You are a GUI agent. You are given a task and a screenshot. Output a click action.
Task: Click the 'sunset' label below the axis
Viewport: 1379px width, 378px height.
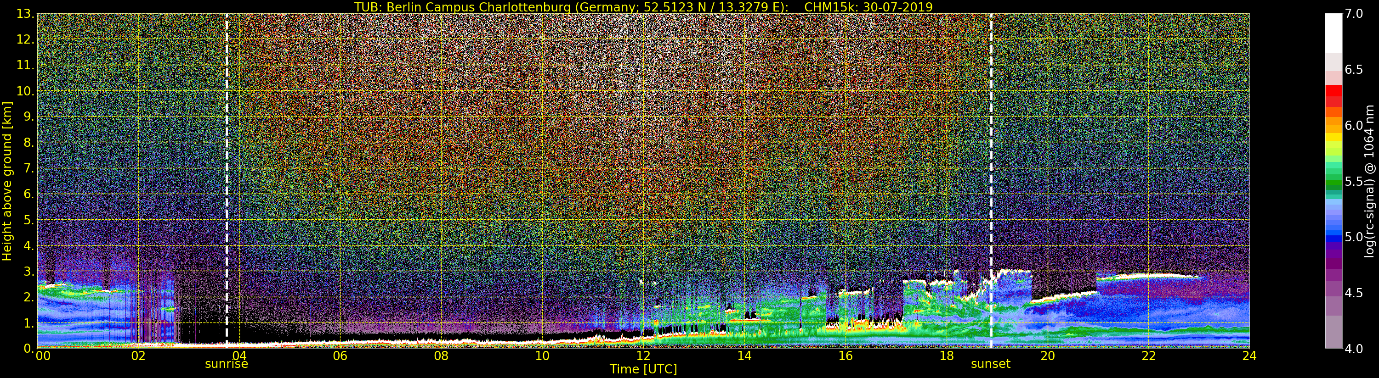point(990,364)
